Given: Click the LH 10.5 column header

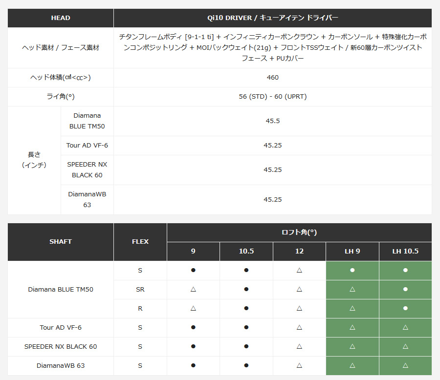Looking at the screenshot, I should pyautogui.click(x=405, y=251).
